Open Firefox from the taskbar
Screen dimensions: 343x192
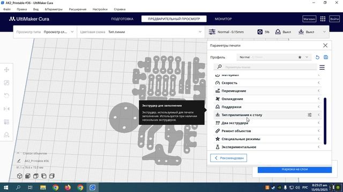(x=68, y=187)
